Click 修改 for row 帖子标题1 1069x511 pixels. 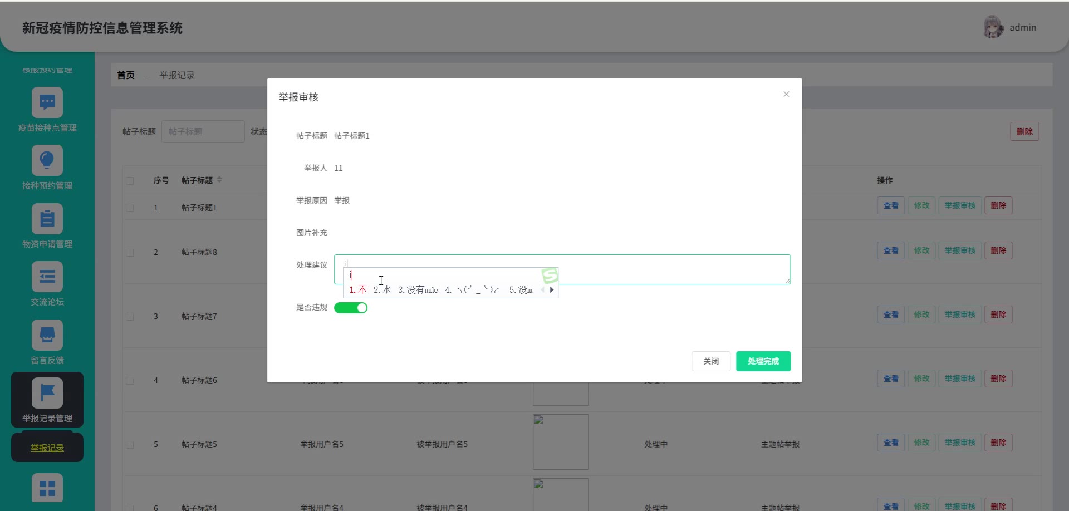tap(921, 205)
